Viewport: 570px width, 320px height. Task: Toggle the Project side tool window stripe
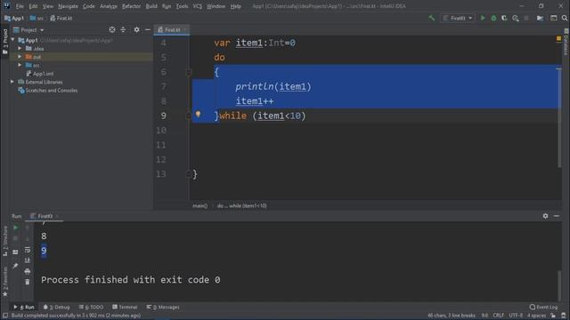coord(4,42)
